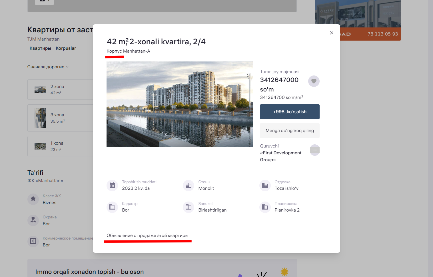
Task: Click the building icon next to Стены
Action: [x=189, y=185]
